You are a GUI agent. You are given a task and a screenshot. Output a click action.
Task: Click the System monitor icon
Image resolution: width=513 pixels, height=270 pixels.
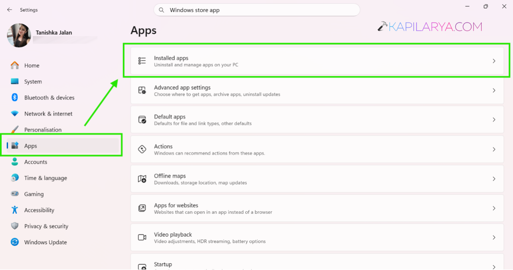coord(15,81)
